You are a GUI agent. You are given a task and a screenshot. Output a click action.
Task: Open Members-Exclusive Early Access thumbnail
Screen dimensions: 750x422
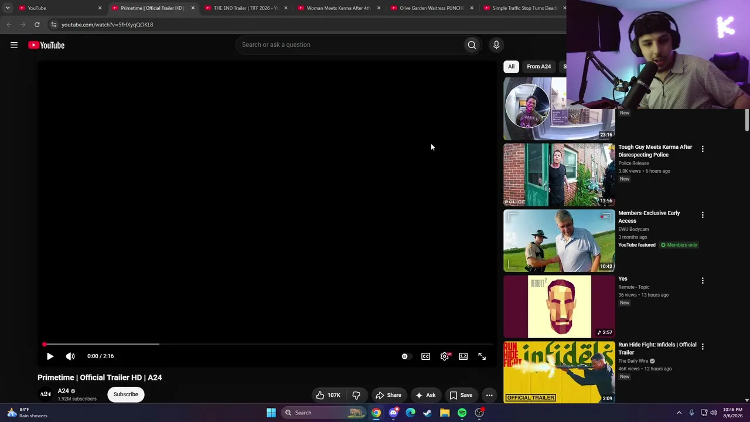tap(559, 241)
